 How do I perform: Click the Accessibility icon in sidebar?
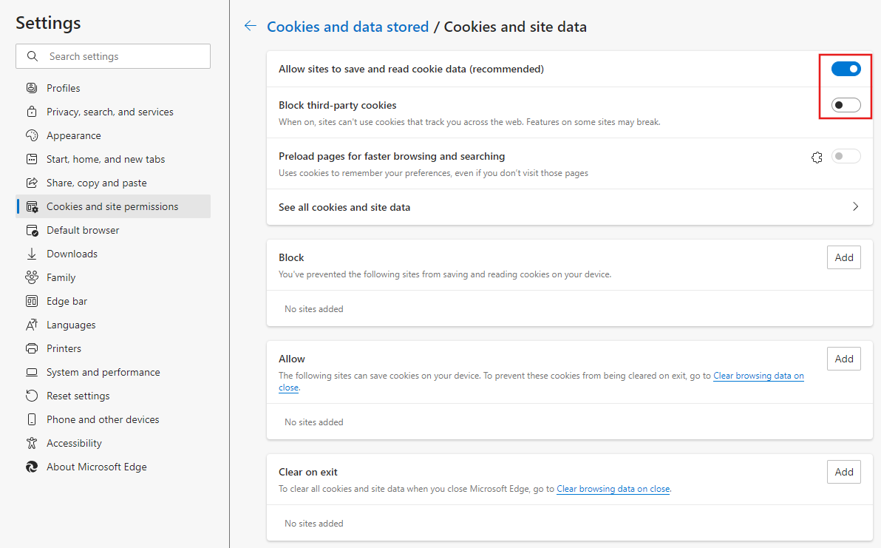tap(32, 443)
